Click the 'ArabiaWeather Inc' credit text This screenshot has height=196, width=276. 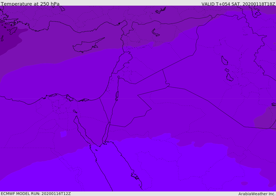click(257, 194)
